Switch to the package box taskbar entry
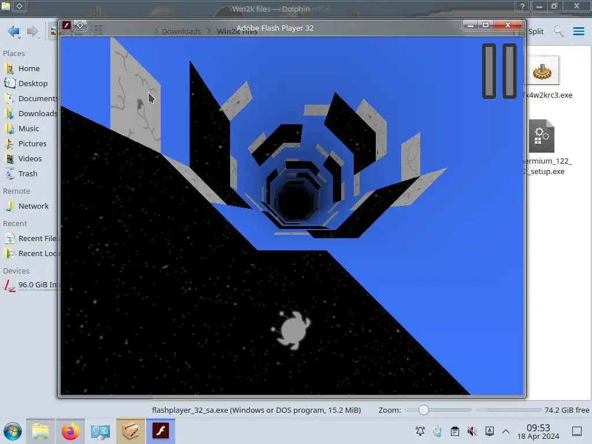 click(130, 431)
